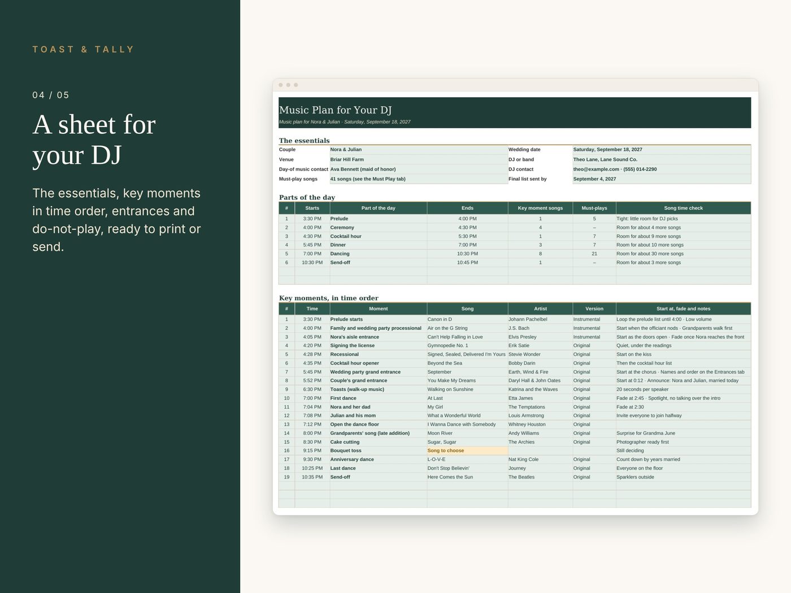Select the "Nora & Julian" couple cell
791x593 pixels.
[419, 150]
